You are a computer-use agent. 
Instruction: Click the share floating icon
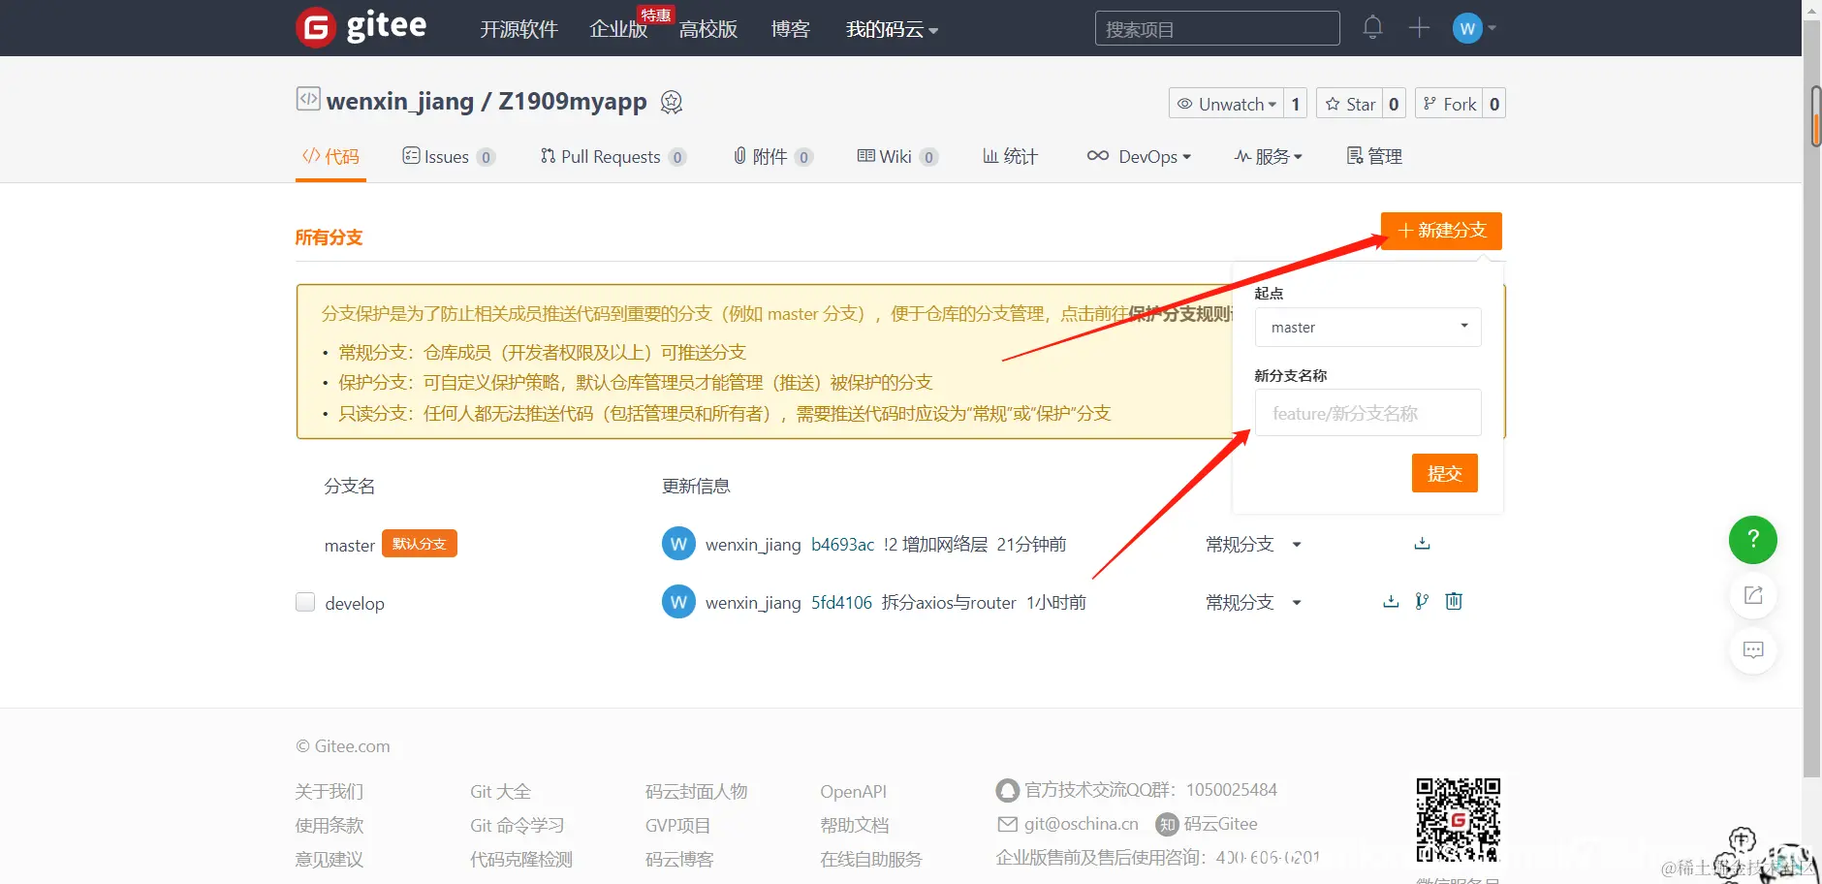pos(1753,595)
